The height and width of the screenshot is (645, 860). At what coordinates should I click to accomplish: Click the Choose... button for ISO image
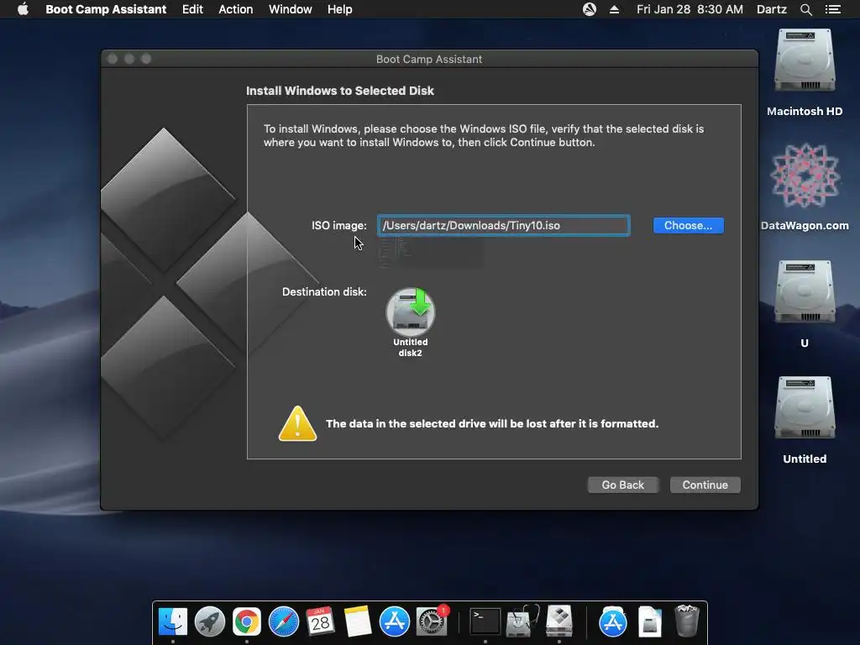[x=689, y=225]
